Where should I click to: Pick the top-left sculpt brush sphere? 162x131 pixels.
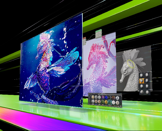[141, 75]
